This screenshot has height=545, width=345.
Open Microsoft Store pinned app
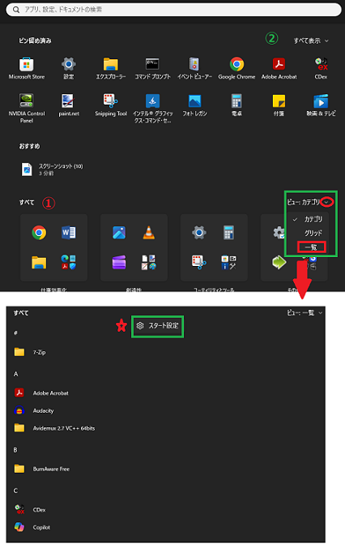point(27,68)
